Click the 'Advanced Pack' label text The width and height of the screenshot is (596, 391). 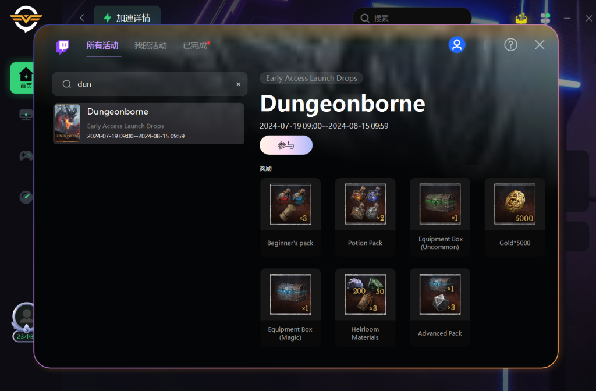[x=440, y=333]
